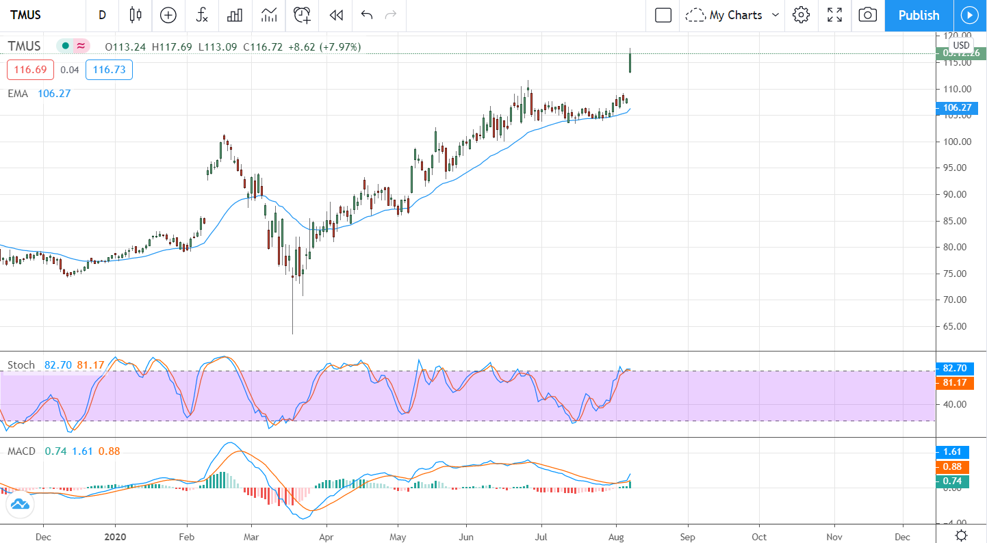Click the Compare or Add Symbol icon
This screenshot has height=543, width=987.
click(168, 15)
